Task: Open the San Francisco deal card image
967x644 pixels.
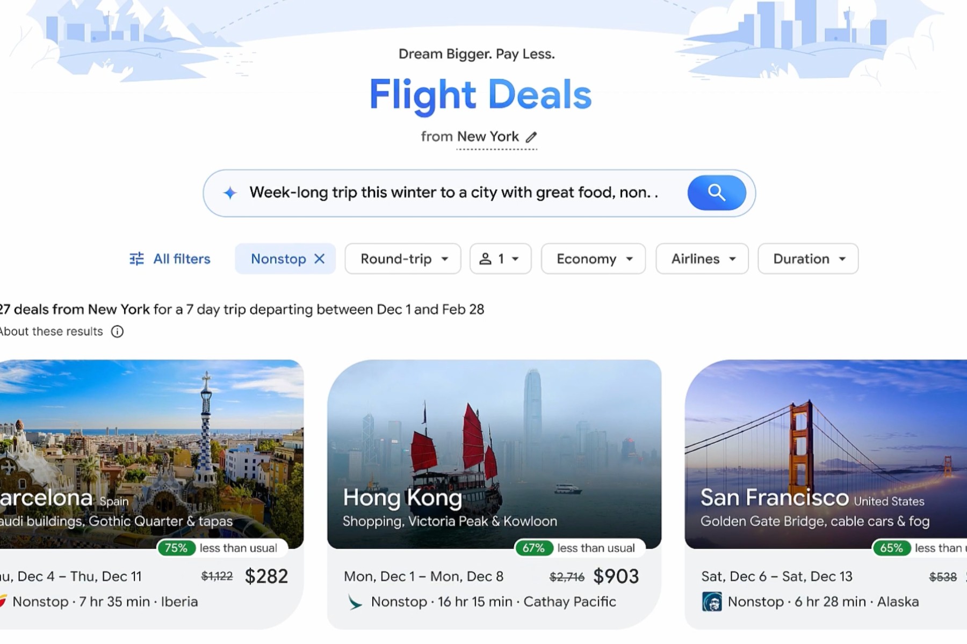Action: [x=826, y=454]
